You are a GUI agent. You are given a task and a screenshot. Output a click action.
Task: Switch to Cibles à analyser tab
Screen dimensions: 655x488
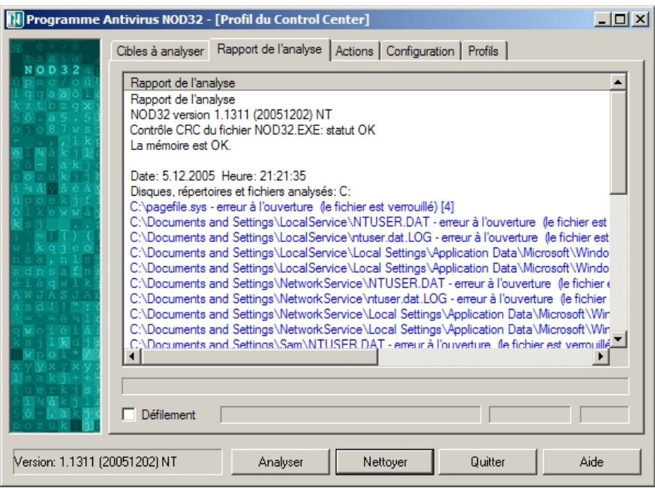pos(160,51)
